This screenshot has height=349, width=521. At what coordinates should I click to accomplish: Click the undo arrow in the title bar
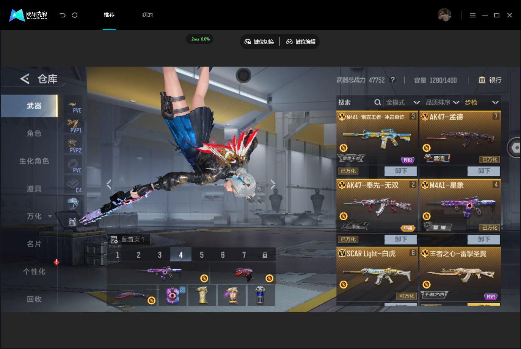click(x=63, y=15)
